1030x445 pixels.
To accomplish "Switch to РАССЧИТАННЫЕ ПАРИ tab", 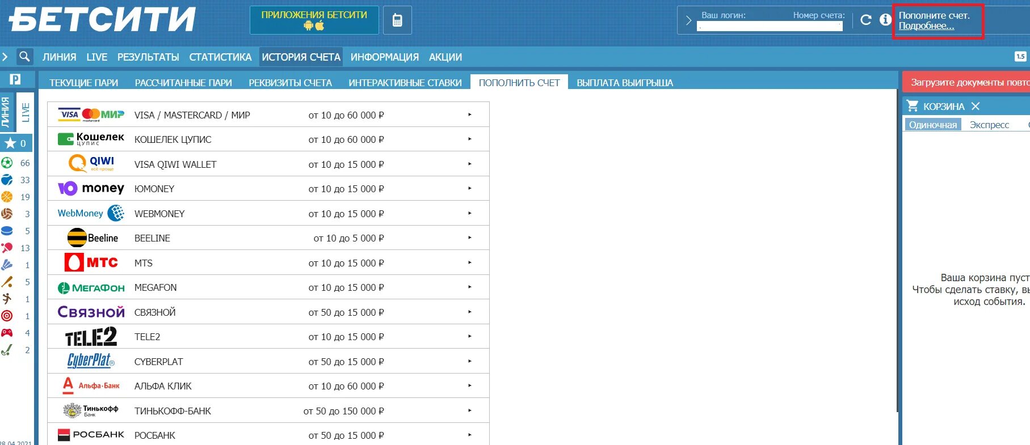I will tap(183, 83).
